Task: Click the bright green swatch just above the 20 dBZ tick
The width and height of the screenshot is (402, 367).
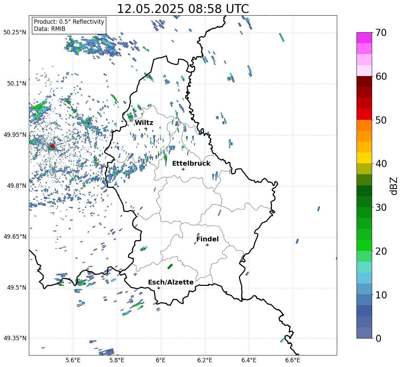Action: pyautogui.click(x=364, y=245)
